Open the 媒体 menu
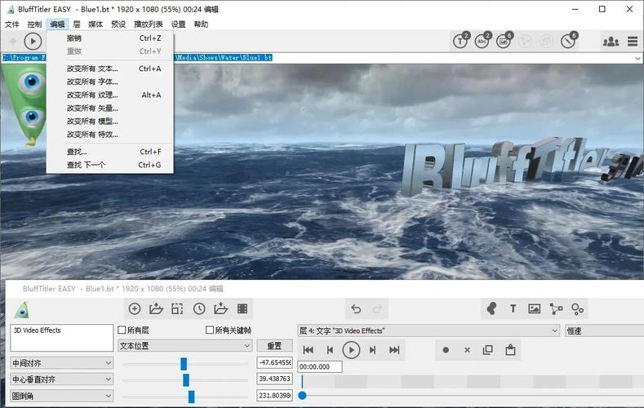Screen dimensions: 644x408 click(x=95, y=24)
